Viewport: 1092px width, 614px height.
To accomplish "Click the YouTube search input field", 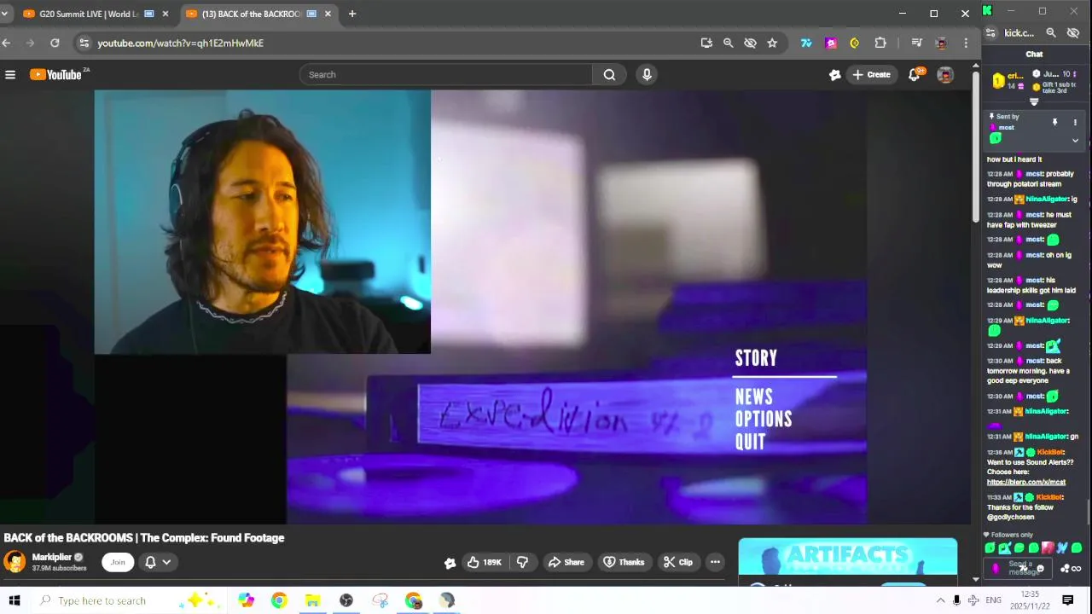I will point(446,75).
